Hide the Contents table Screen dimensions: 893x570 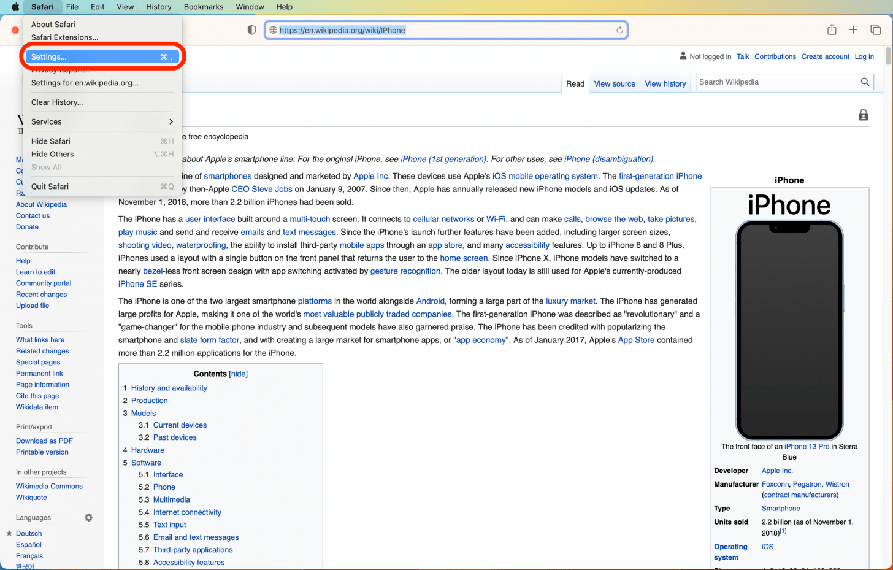point(238,374)
